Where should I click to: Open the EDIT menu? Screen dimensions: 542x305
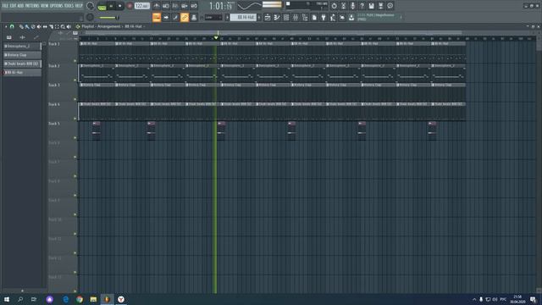point(13,6)
